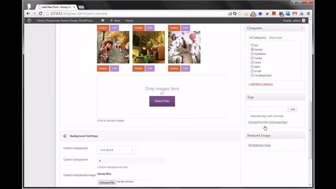
Task: Open the Use global custom background dropdown
Action: click(x=116, y=150)
